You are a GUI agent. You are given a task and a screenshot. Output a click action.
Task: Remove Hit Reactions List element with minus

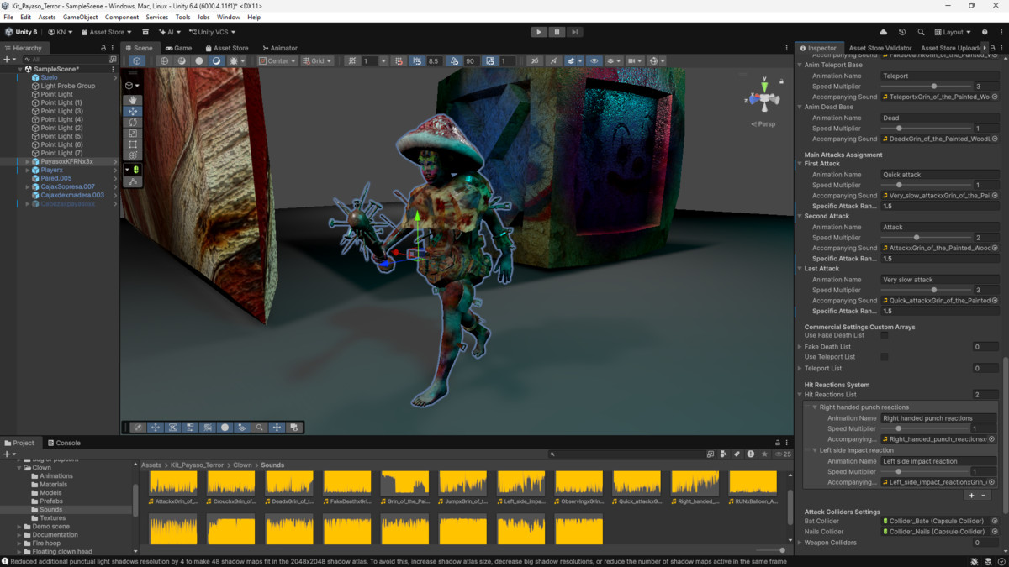(983, 496)
